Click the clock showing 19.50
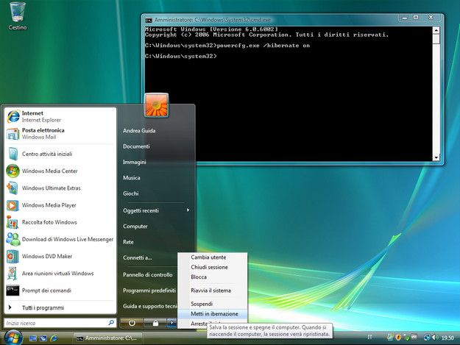The height and width of the screenshot is (345, 460). pos(447,338)
